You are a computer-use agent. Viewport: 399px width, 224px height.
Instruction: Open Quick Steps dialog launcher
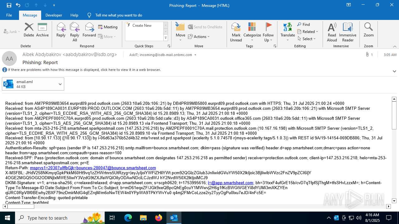point(169,46)
